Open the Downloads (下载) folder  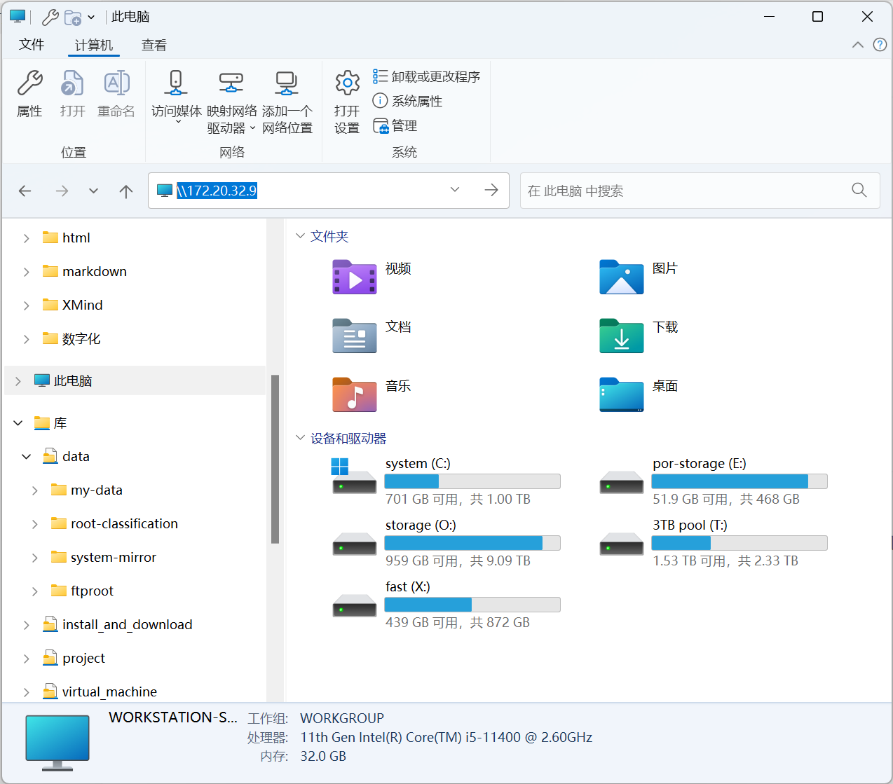point(622,336)
